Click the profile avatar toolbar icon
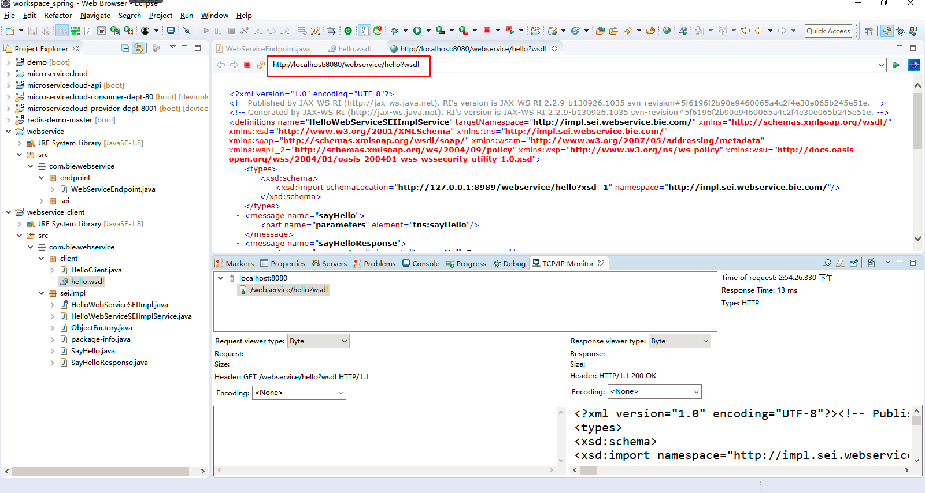The width and height of the screenshot is (925, 493). coord(145,31)
